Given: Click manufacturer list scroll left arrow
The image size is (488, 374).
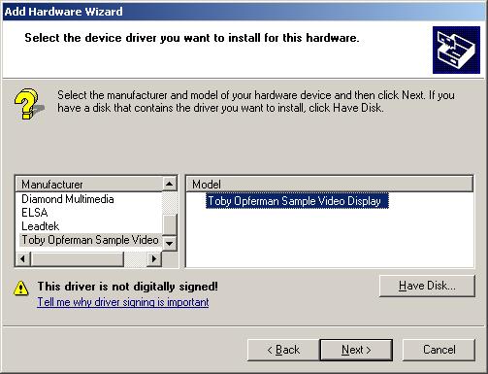Looking at the screenshot, I should pyautogui.click(x=23, y=258).
